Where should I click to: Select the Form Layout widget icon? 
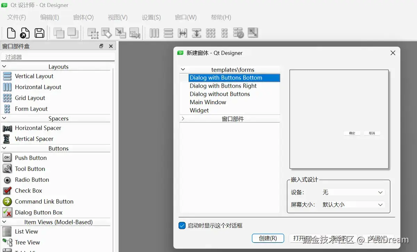click(7, 109)
